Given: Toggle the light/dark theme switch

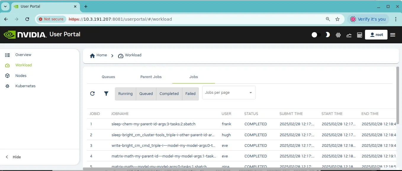Looking at the screenshot, I should point(316,35).
